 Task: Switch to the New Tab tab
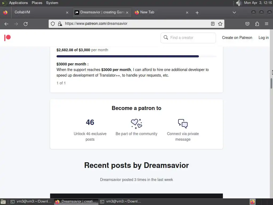pos(161,12)
